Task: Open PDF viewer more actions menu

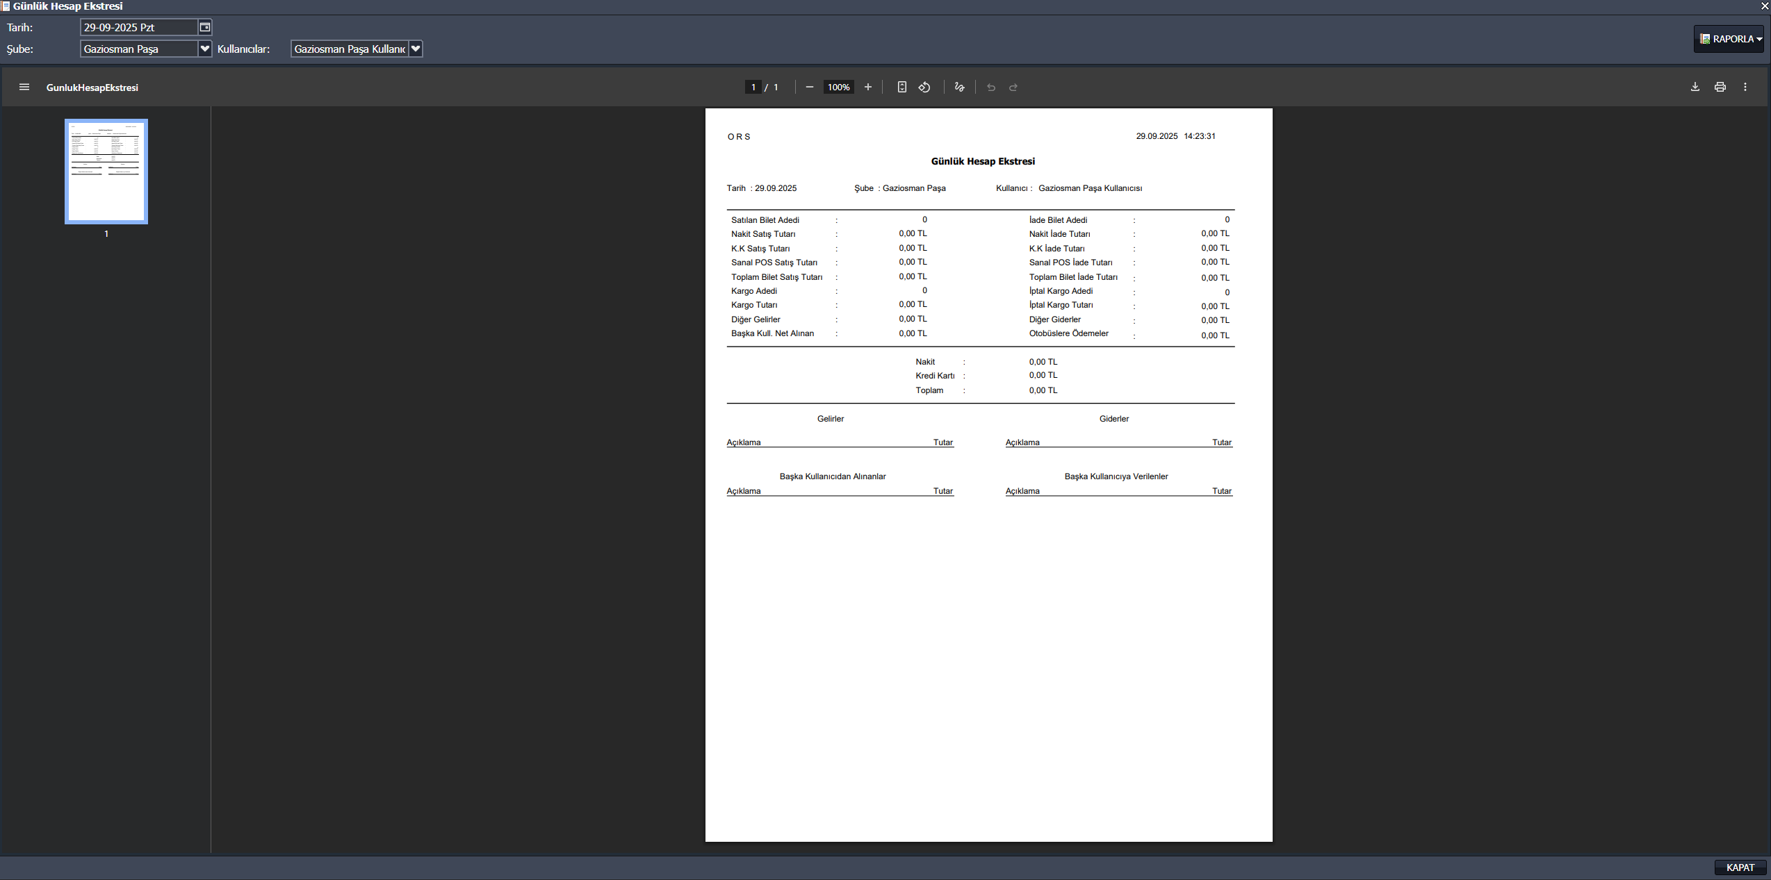Action: pyautogui.click(x=1745, y=87)
